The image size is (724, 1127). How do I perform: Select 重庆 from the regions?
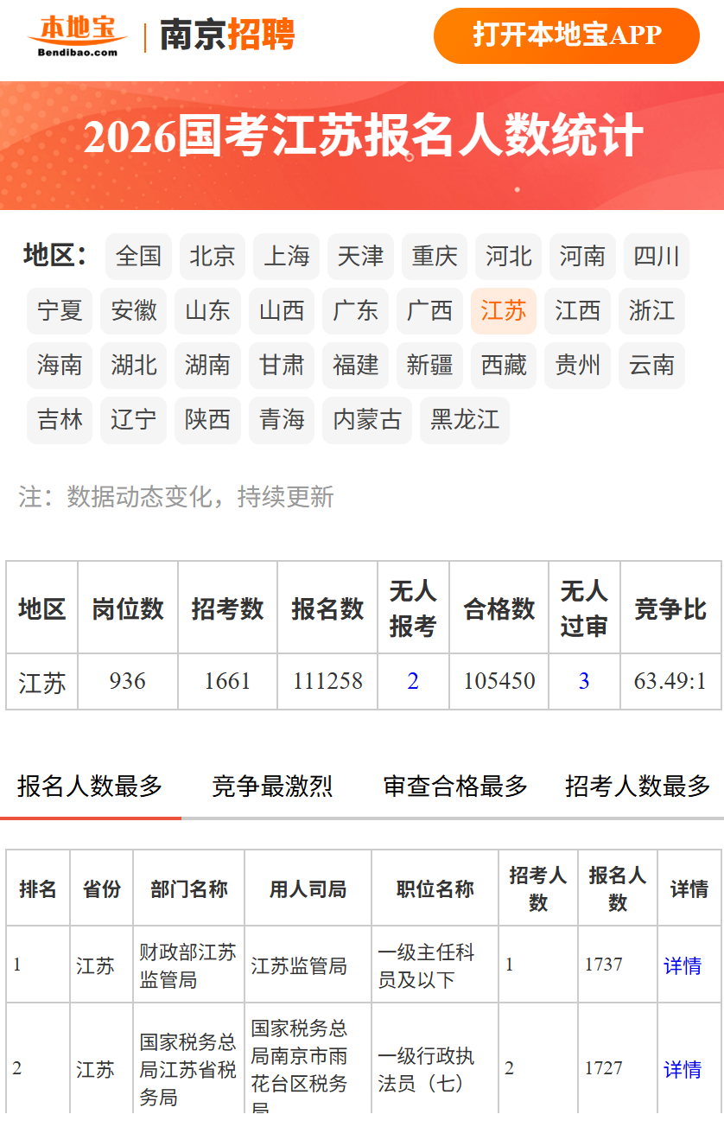click(x=435, y=257)
